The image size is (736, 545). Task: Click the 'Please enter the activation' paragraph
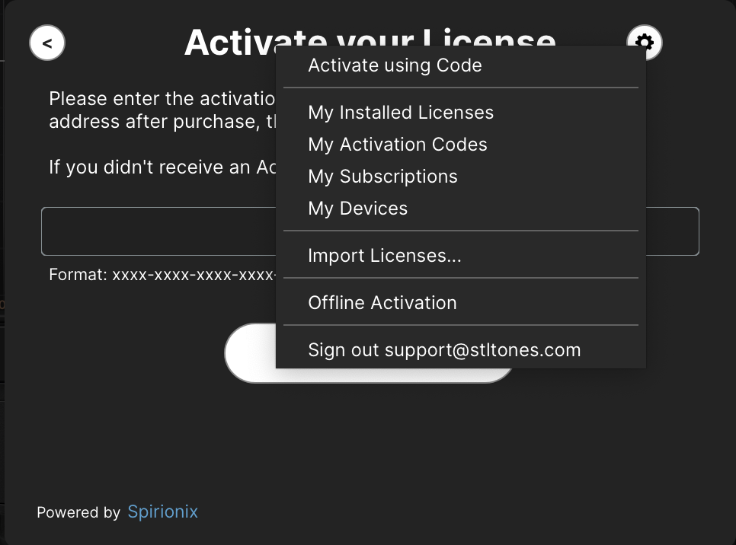point(162,110)
